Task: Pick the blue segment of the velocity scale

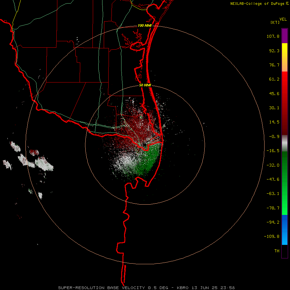Action: [285, 230]
